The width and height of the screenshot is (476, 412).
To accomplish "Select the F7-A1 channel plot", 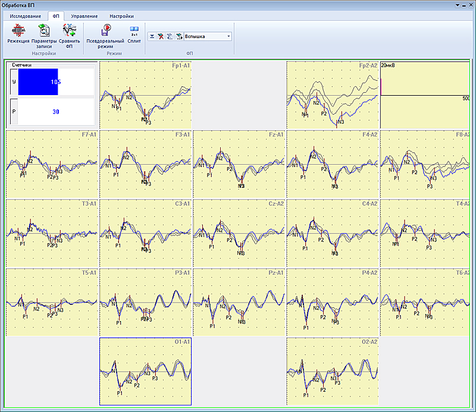I will coord(52,165).
